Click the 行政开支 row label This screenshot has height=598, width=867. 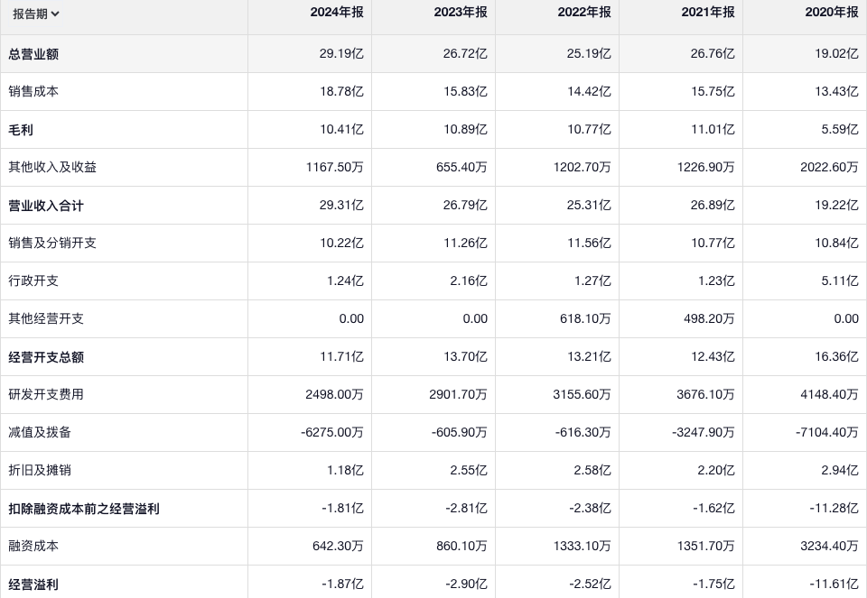pos(33,281)
